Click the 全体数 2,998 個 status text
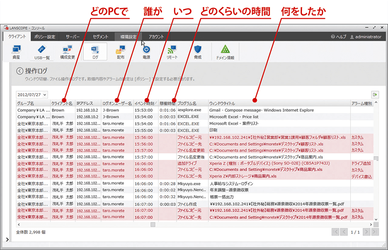The height and width of the screenshot is (250, 388). 31,232
